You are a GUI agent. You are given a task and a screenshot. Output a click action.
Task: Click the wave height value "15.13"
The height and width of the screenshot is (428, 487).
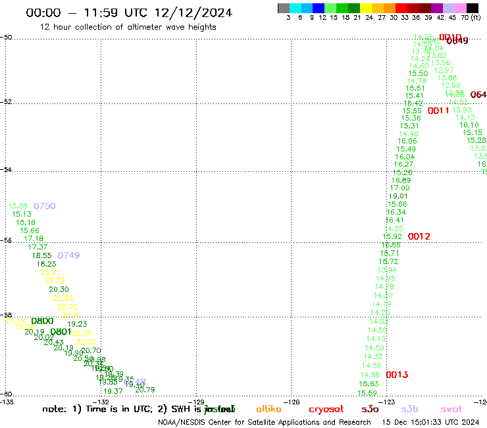[22, 214]
